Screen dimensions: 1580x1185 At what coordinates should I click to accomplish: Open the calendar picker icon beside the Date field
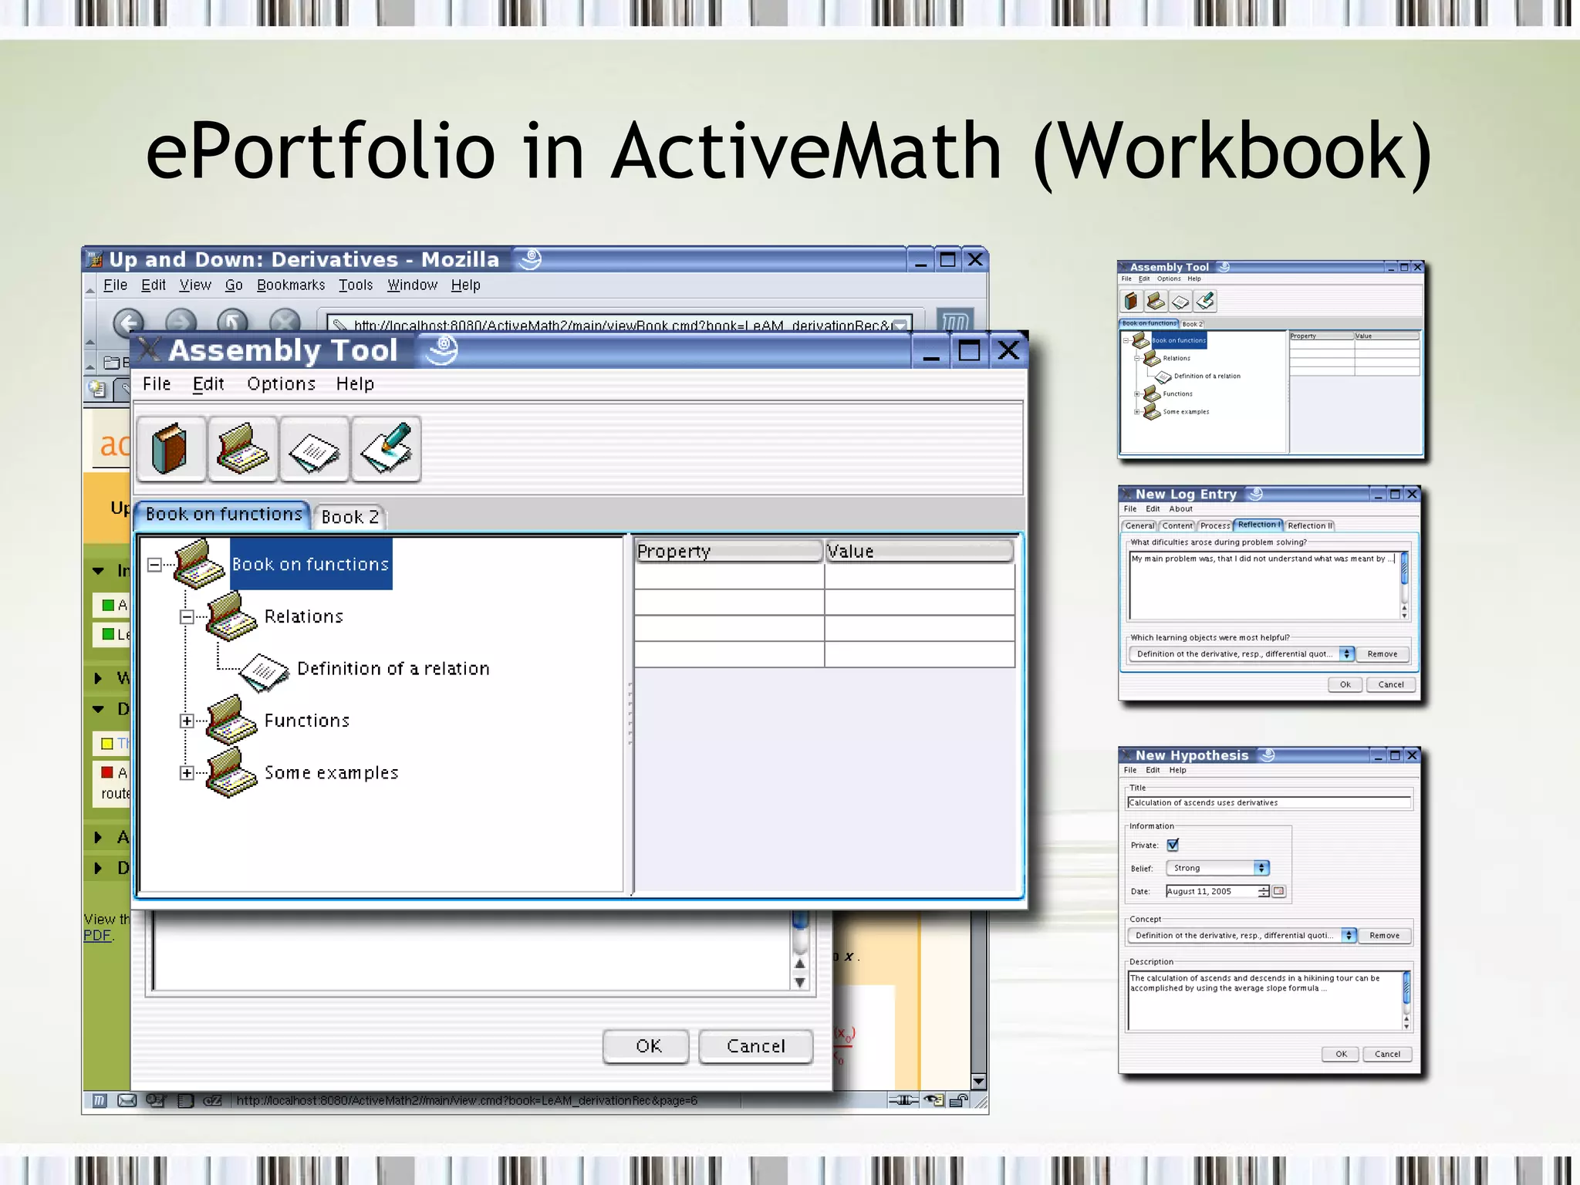point(1279,891)
